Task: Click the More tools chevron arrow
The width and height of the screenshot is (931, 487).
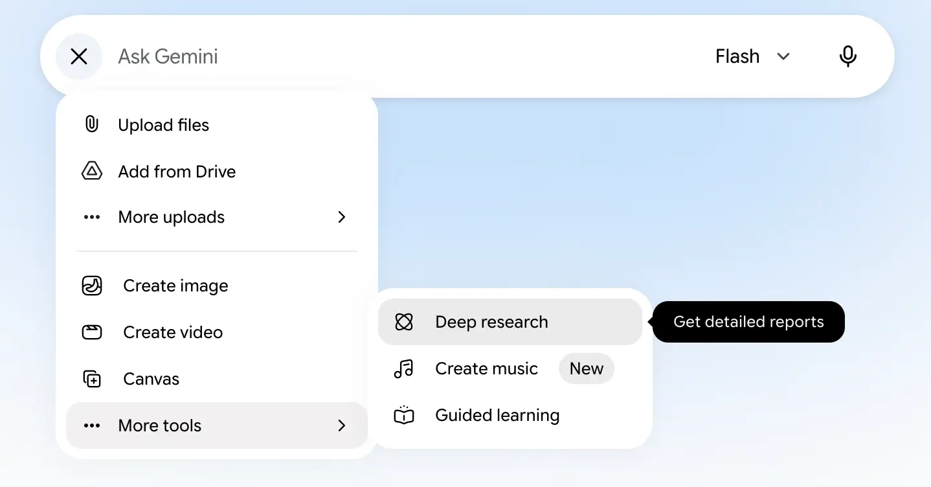Action: click(342, 425)
